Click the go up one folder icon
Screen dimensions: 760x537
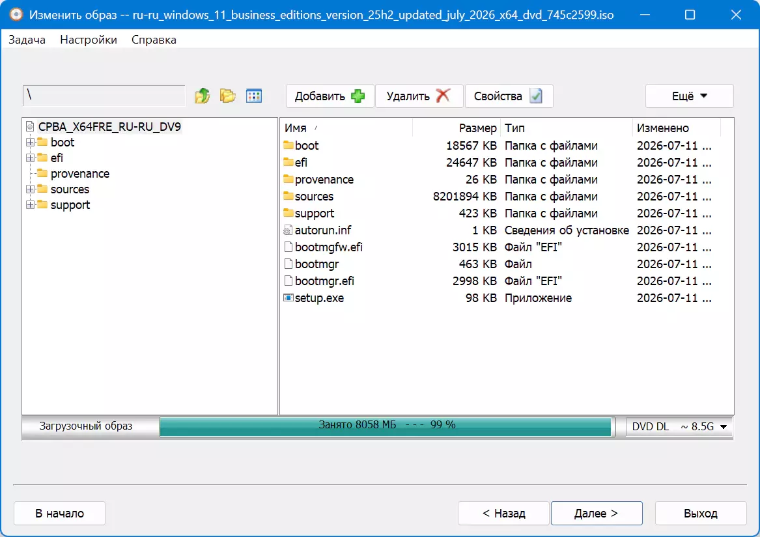click(x=202, y=96)
